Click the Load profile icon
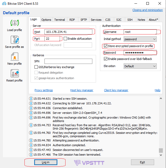 tap(15, 23)
